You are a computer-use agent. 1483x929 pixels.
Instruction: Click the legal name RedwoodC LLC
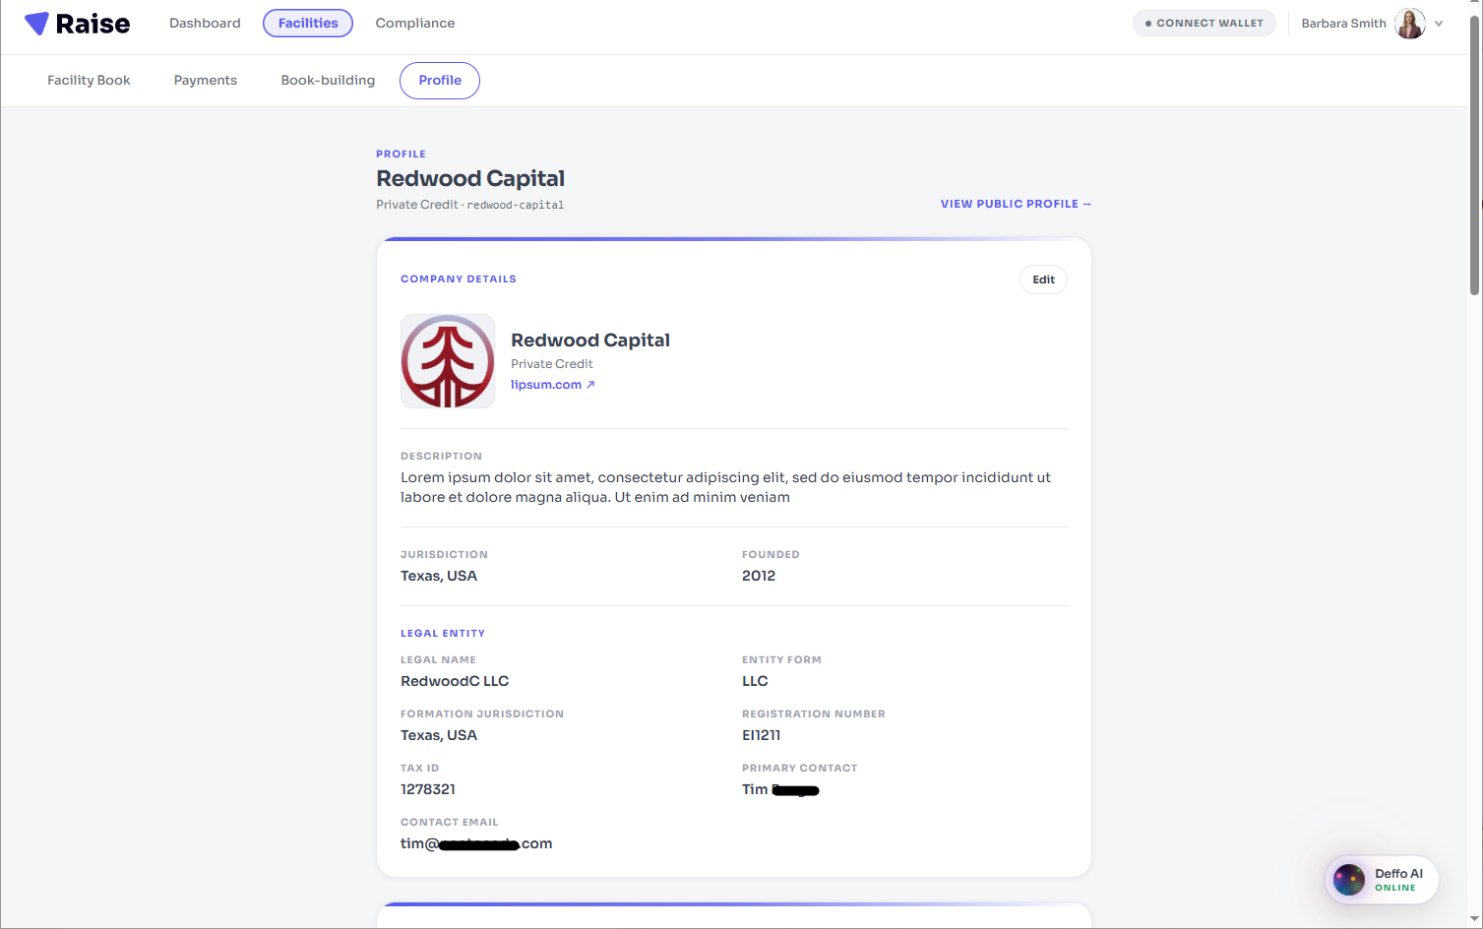(455, 681)
